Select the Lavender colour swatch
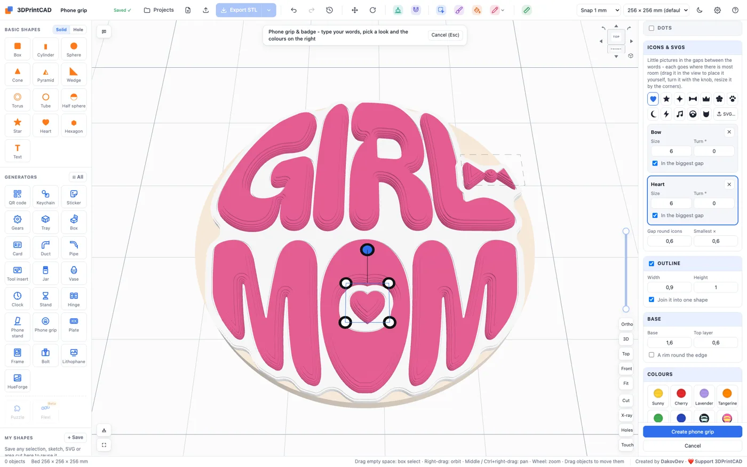747x467 pixels. click(x=704, y=397)
